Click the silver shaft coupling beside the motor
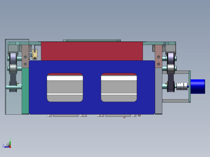Screen dimensions: 210x157 [x=182, y=87]
